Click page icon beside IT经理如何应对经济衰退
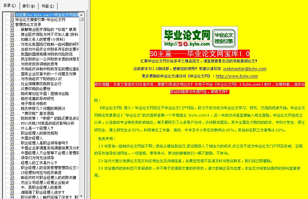 [x=12, y=173]
